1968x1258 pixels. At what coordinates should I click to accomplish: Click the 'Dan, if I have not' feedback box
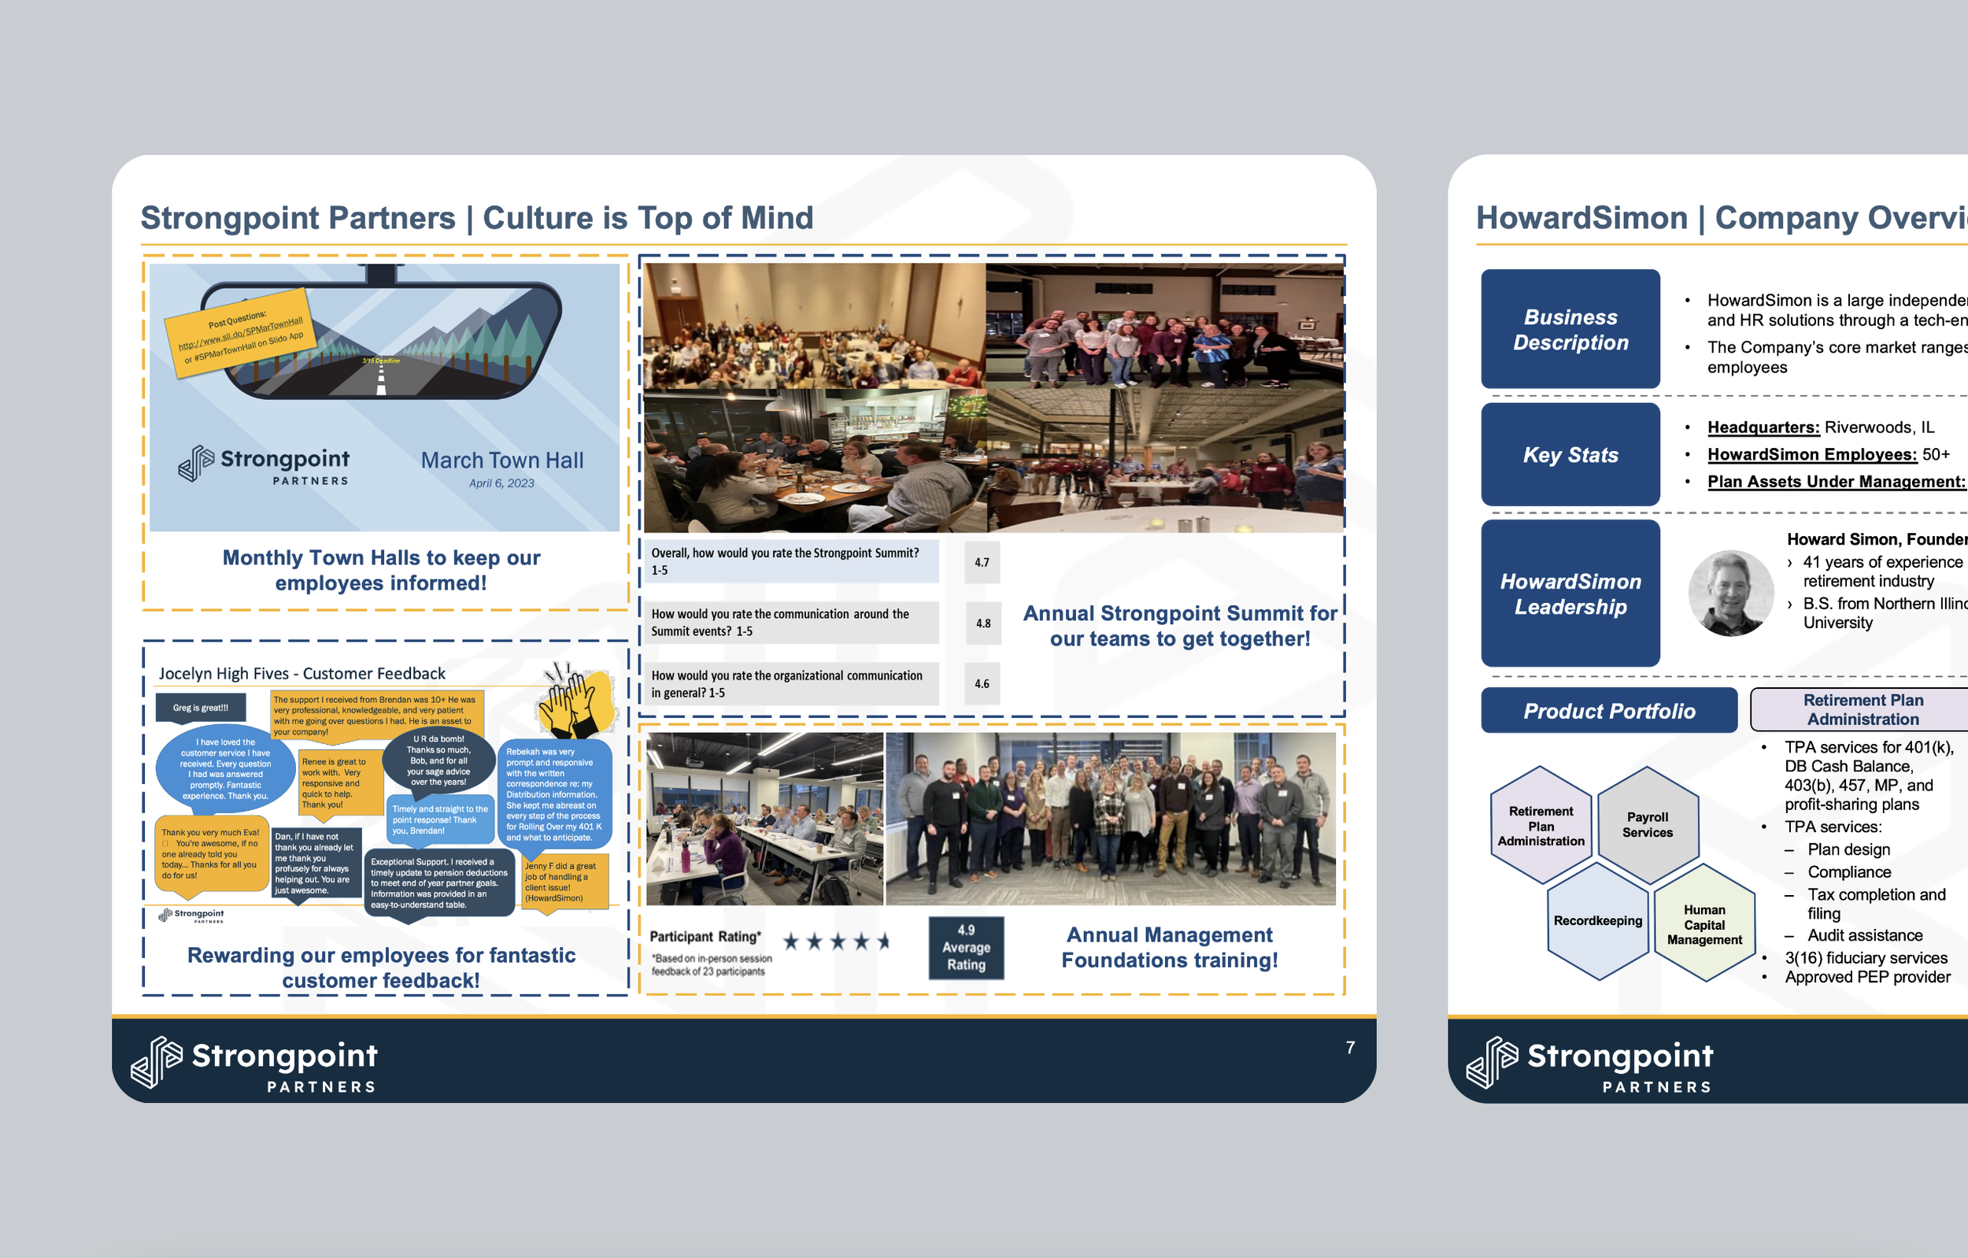[316, 864]
